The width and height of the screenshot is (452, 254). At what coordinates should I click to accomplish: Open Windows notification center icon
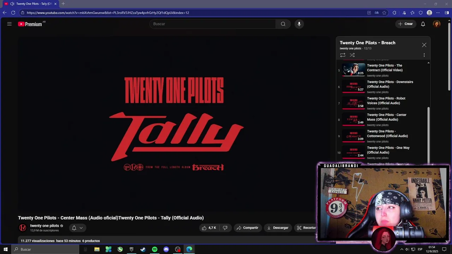444,249
